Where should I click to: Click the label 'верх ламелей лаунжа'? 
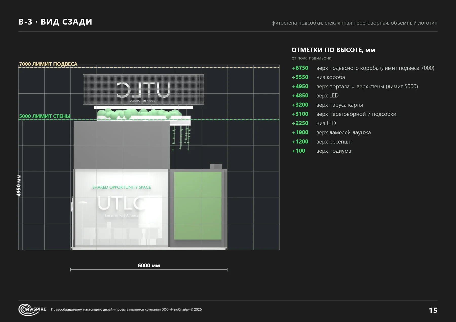pos(344,133)
